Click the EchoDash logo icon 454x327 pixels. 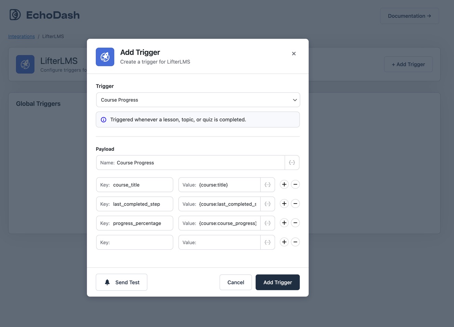pyautogui.click(x=14, y=14)
